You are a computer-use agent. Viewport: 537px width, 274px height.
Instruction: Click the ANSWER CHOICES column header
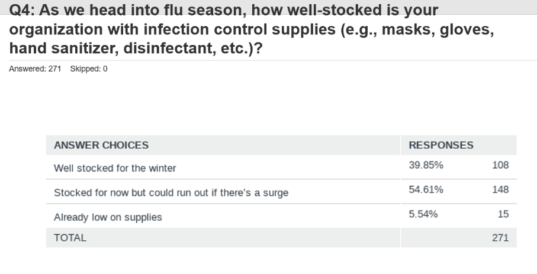(x=101, y=145)
